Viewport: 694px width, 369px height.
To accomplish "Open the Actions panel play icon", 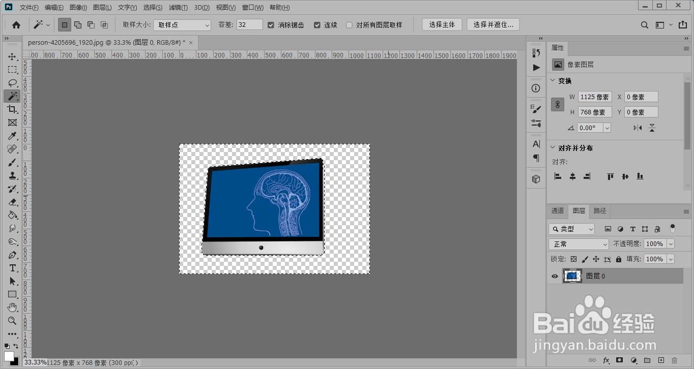I will coord(536,68).
